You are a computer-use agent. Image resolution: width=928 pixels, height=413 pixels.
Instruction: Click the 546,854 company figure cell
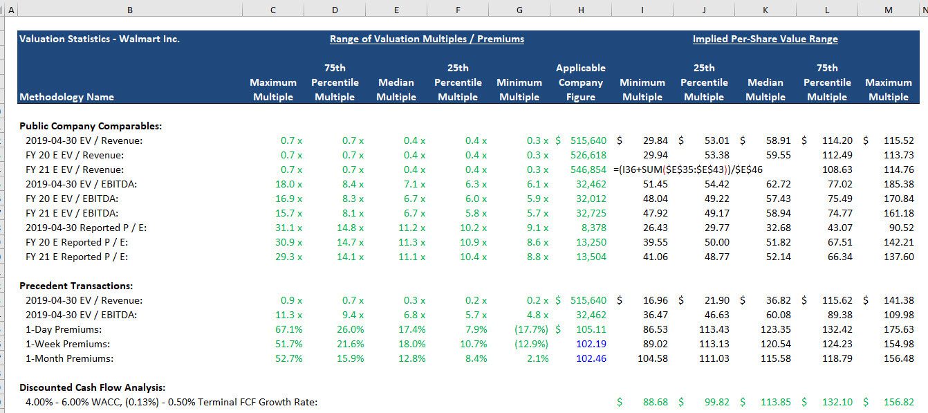tap(588, 169)
